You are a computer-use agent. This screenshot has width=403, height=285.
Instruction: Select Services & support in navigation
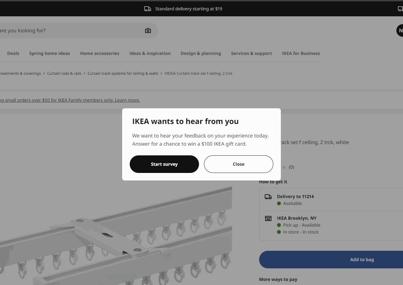point(251,53)
